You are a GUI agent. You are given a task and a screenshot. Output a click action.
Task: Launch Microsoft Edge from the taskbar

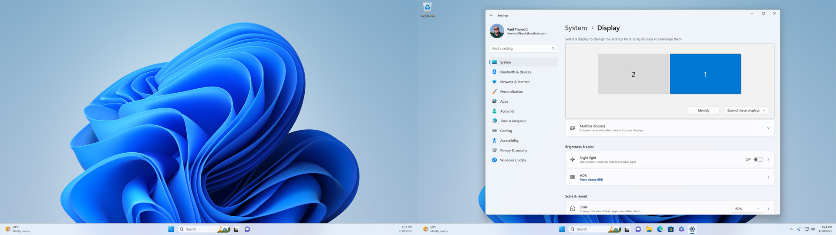tap(660, 229)
